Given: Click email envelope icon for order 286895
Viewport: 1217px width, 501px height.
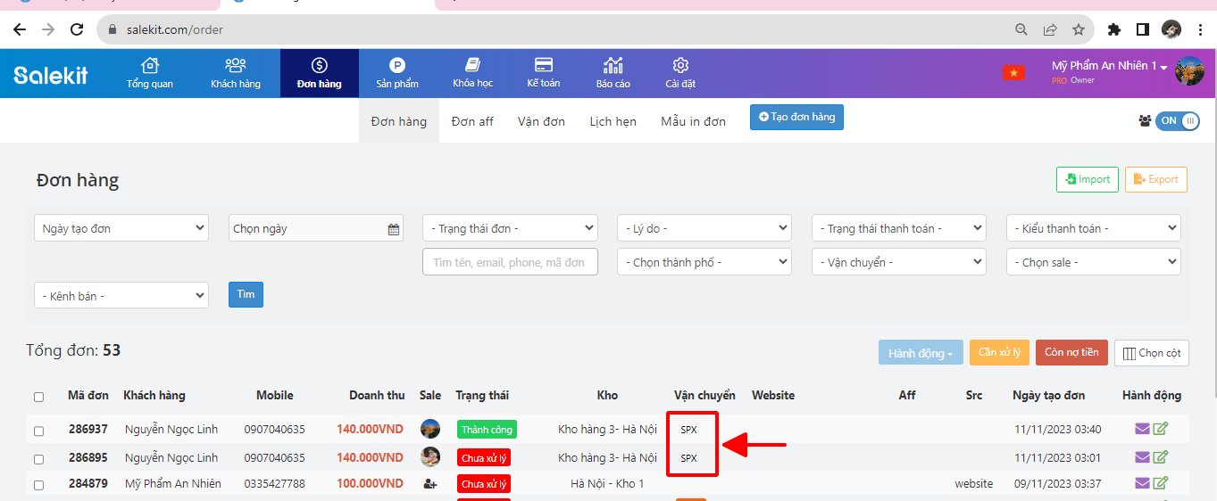Looking at the screenshot, I should (x=1142, y=457).
